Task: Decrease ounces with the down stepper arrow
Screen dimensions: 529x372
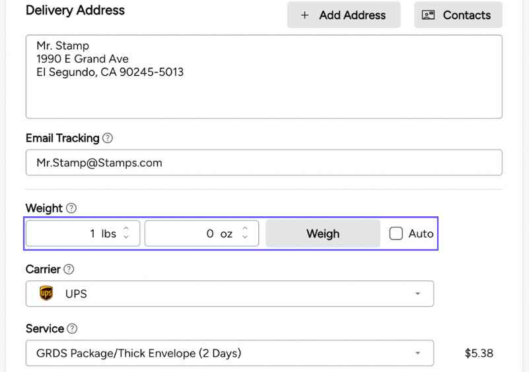Action: coord(245,237)
